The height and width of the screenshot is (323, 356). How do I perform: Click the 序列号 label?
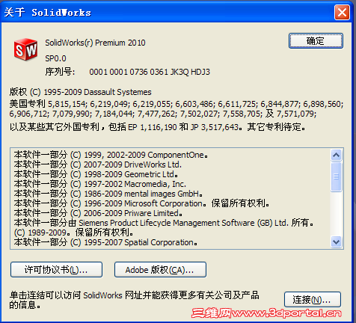point(60,72)
